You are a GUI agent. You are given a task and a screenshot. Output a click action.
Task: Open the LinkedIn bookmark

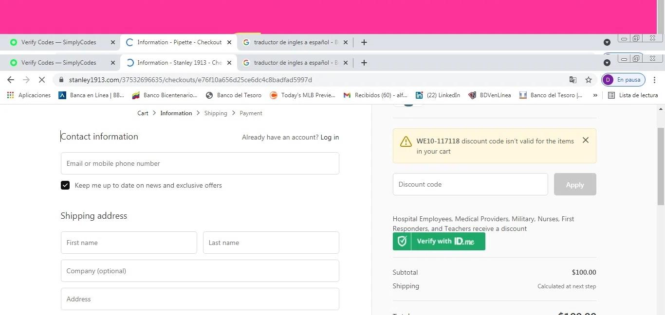[x=437, y=95]
